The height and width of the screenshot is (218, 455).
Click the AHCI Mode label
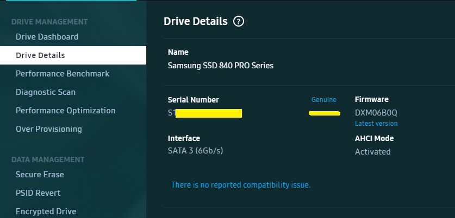point(374,138)
